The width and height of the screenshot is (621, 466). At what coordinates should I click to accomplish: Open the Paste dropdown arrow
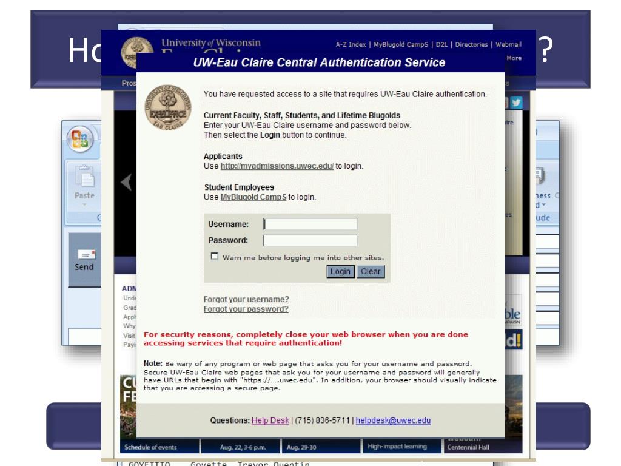point(84,205)
